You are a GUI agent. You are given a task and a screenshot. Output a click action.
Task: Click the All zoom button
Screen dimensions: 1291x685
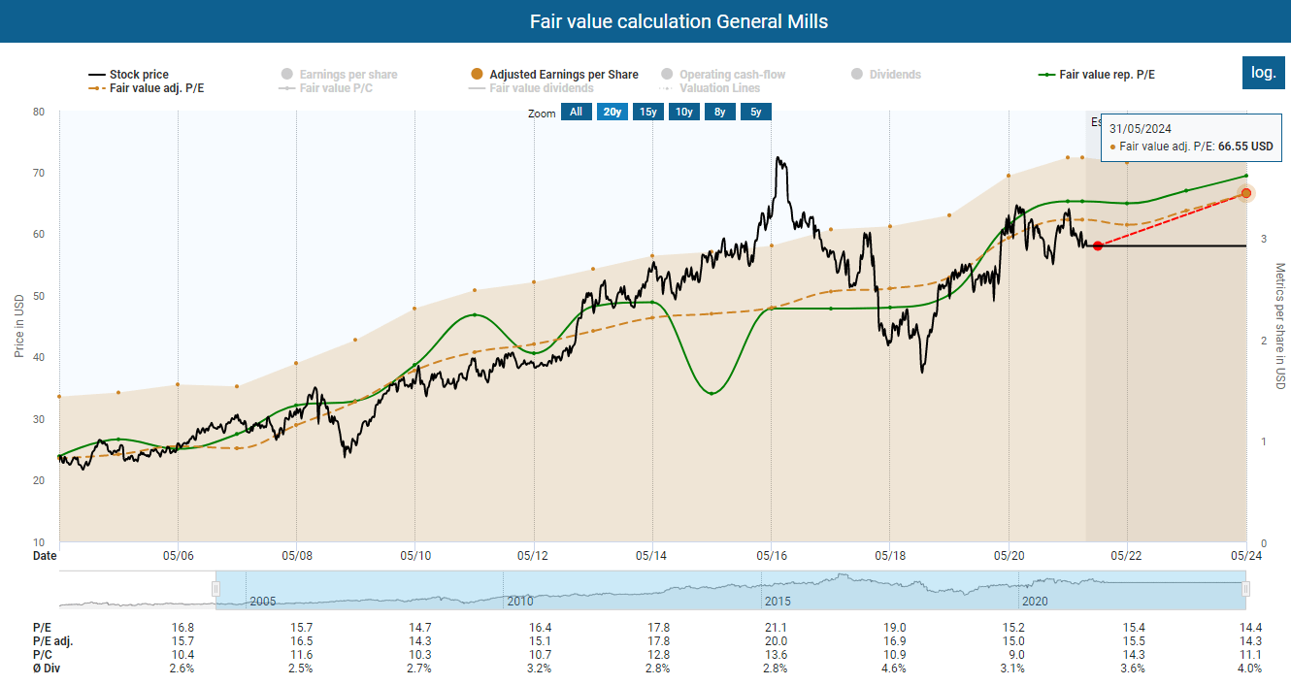[577, 112]
